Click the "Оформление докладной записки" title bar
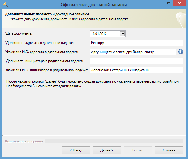Viewport: 188px width, 159px height. pos(94,4)
